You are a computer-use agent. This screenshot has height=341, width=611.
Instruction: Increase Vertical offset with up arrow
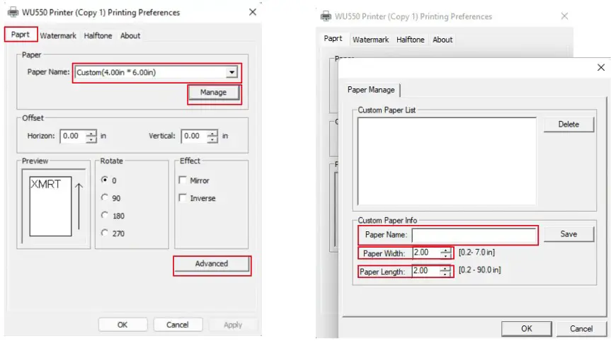[x=212, y=133]
